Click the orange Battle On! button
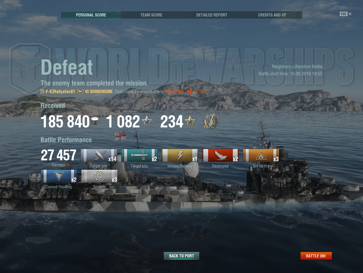This screenshot has height=273, width=363. coord(316,256)
